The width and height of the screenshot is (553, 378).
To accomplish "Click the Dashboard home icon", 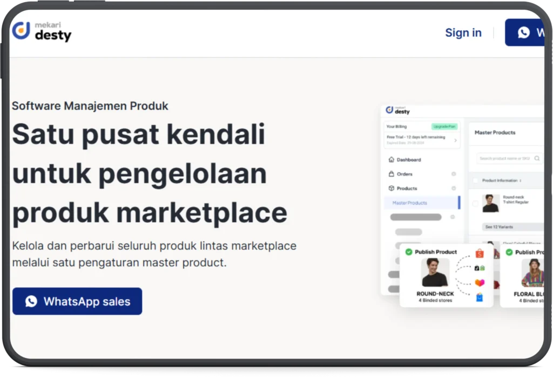I will (x=391, y=160).
